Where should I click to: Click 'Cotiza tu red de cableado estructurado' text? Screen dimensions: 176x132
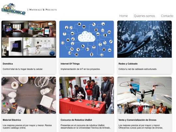(138, 69)
